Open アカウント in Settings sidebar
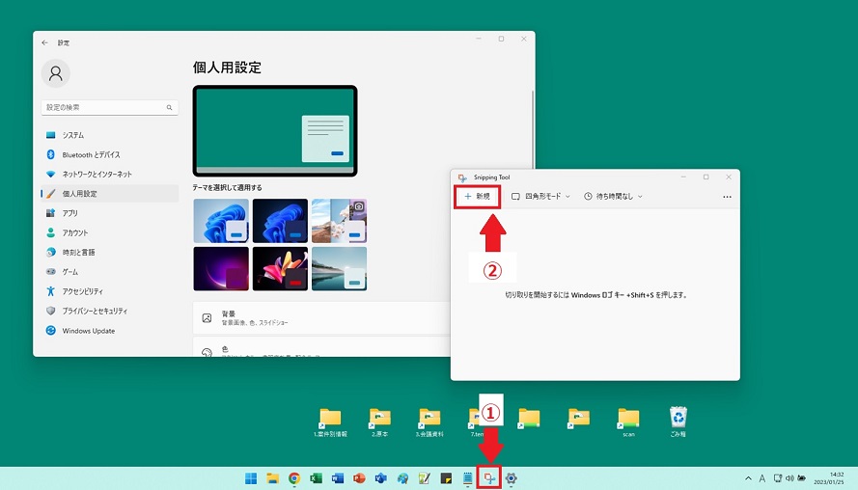Screen dimensions: 858x490 109,232
